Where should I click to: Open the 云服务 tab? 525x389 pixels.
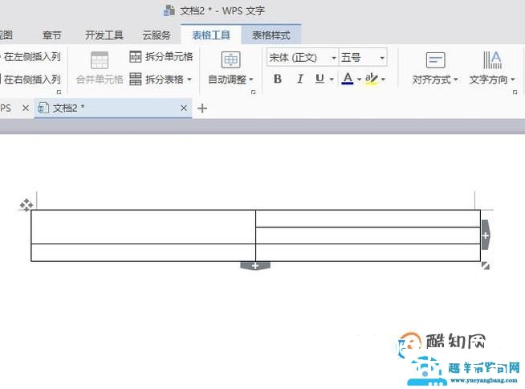click(x=157, y=35)
